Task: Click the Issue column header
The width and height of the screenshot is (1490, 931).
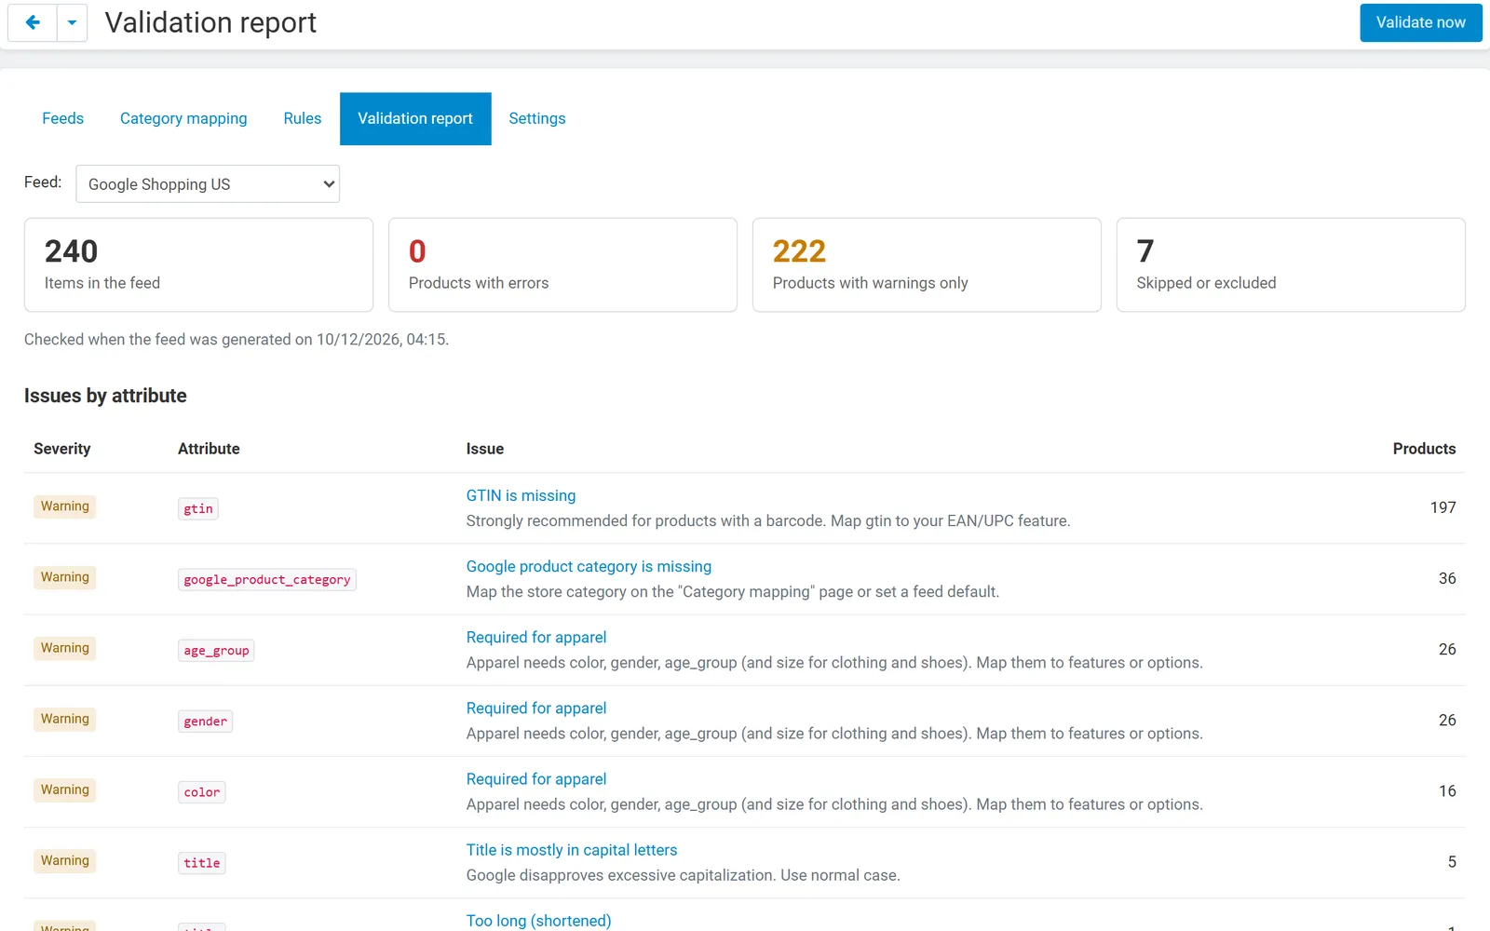Action: 485,449
